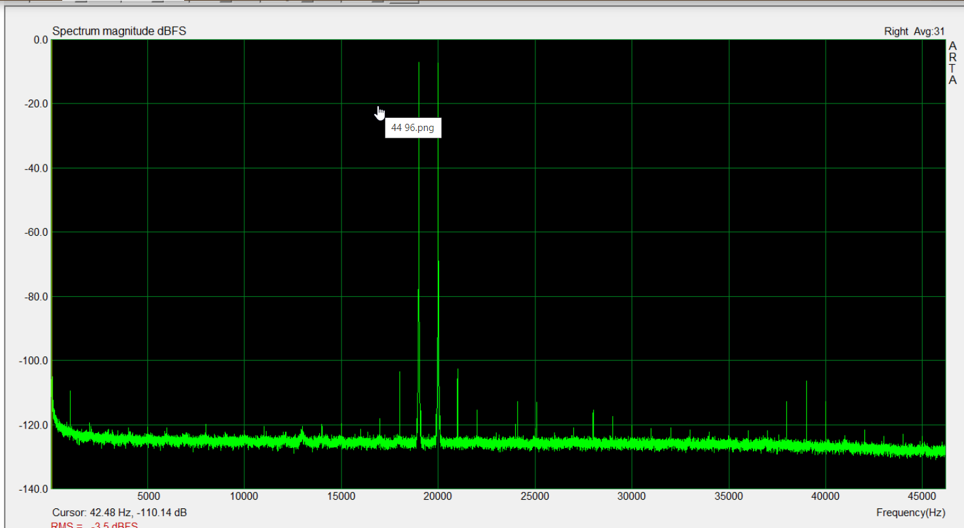
Task: Click the "-140.0" y-axis label
Action: click(x=34, y=489)
